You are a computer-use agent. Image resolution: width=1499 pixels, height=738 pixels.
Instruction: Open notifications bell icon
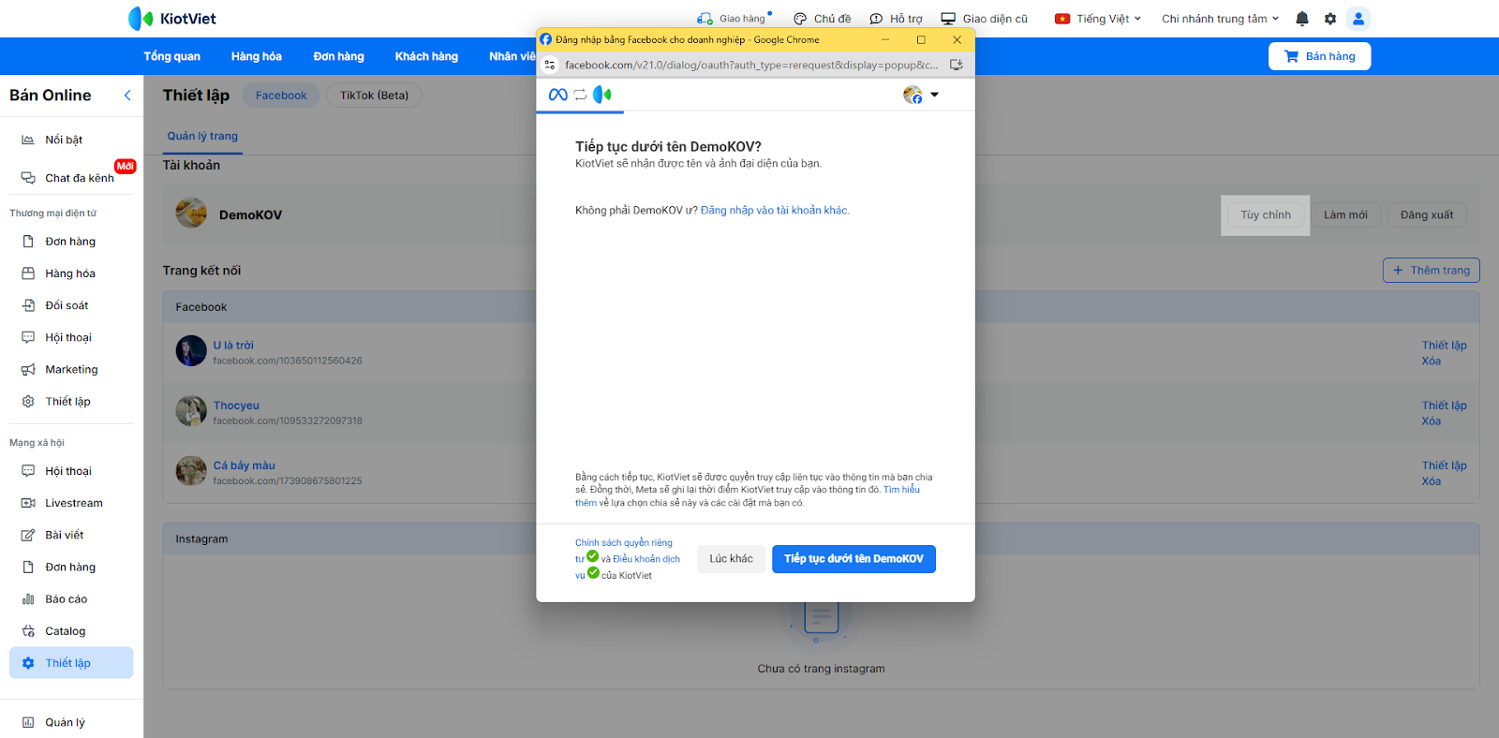point(1302,19)
